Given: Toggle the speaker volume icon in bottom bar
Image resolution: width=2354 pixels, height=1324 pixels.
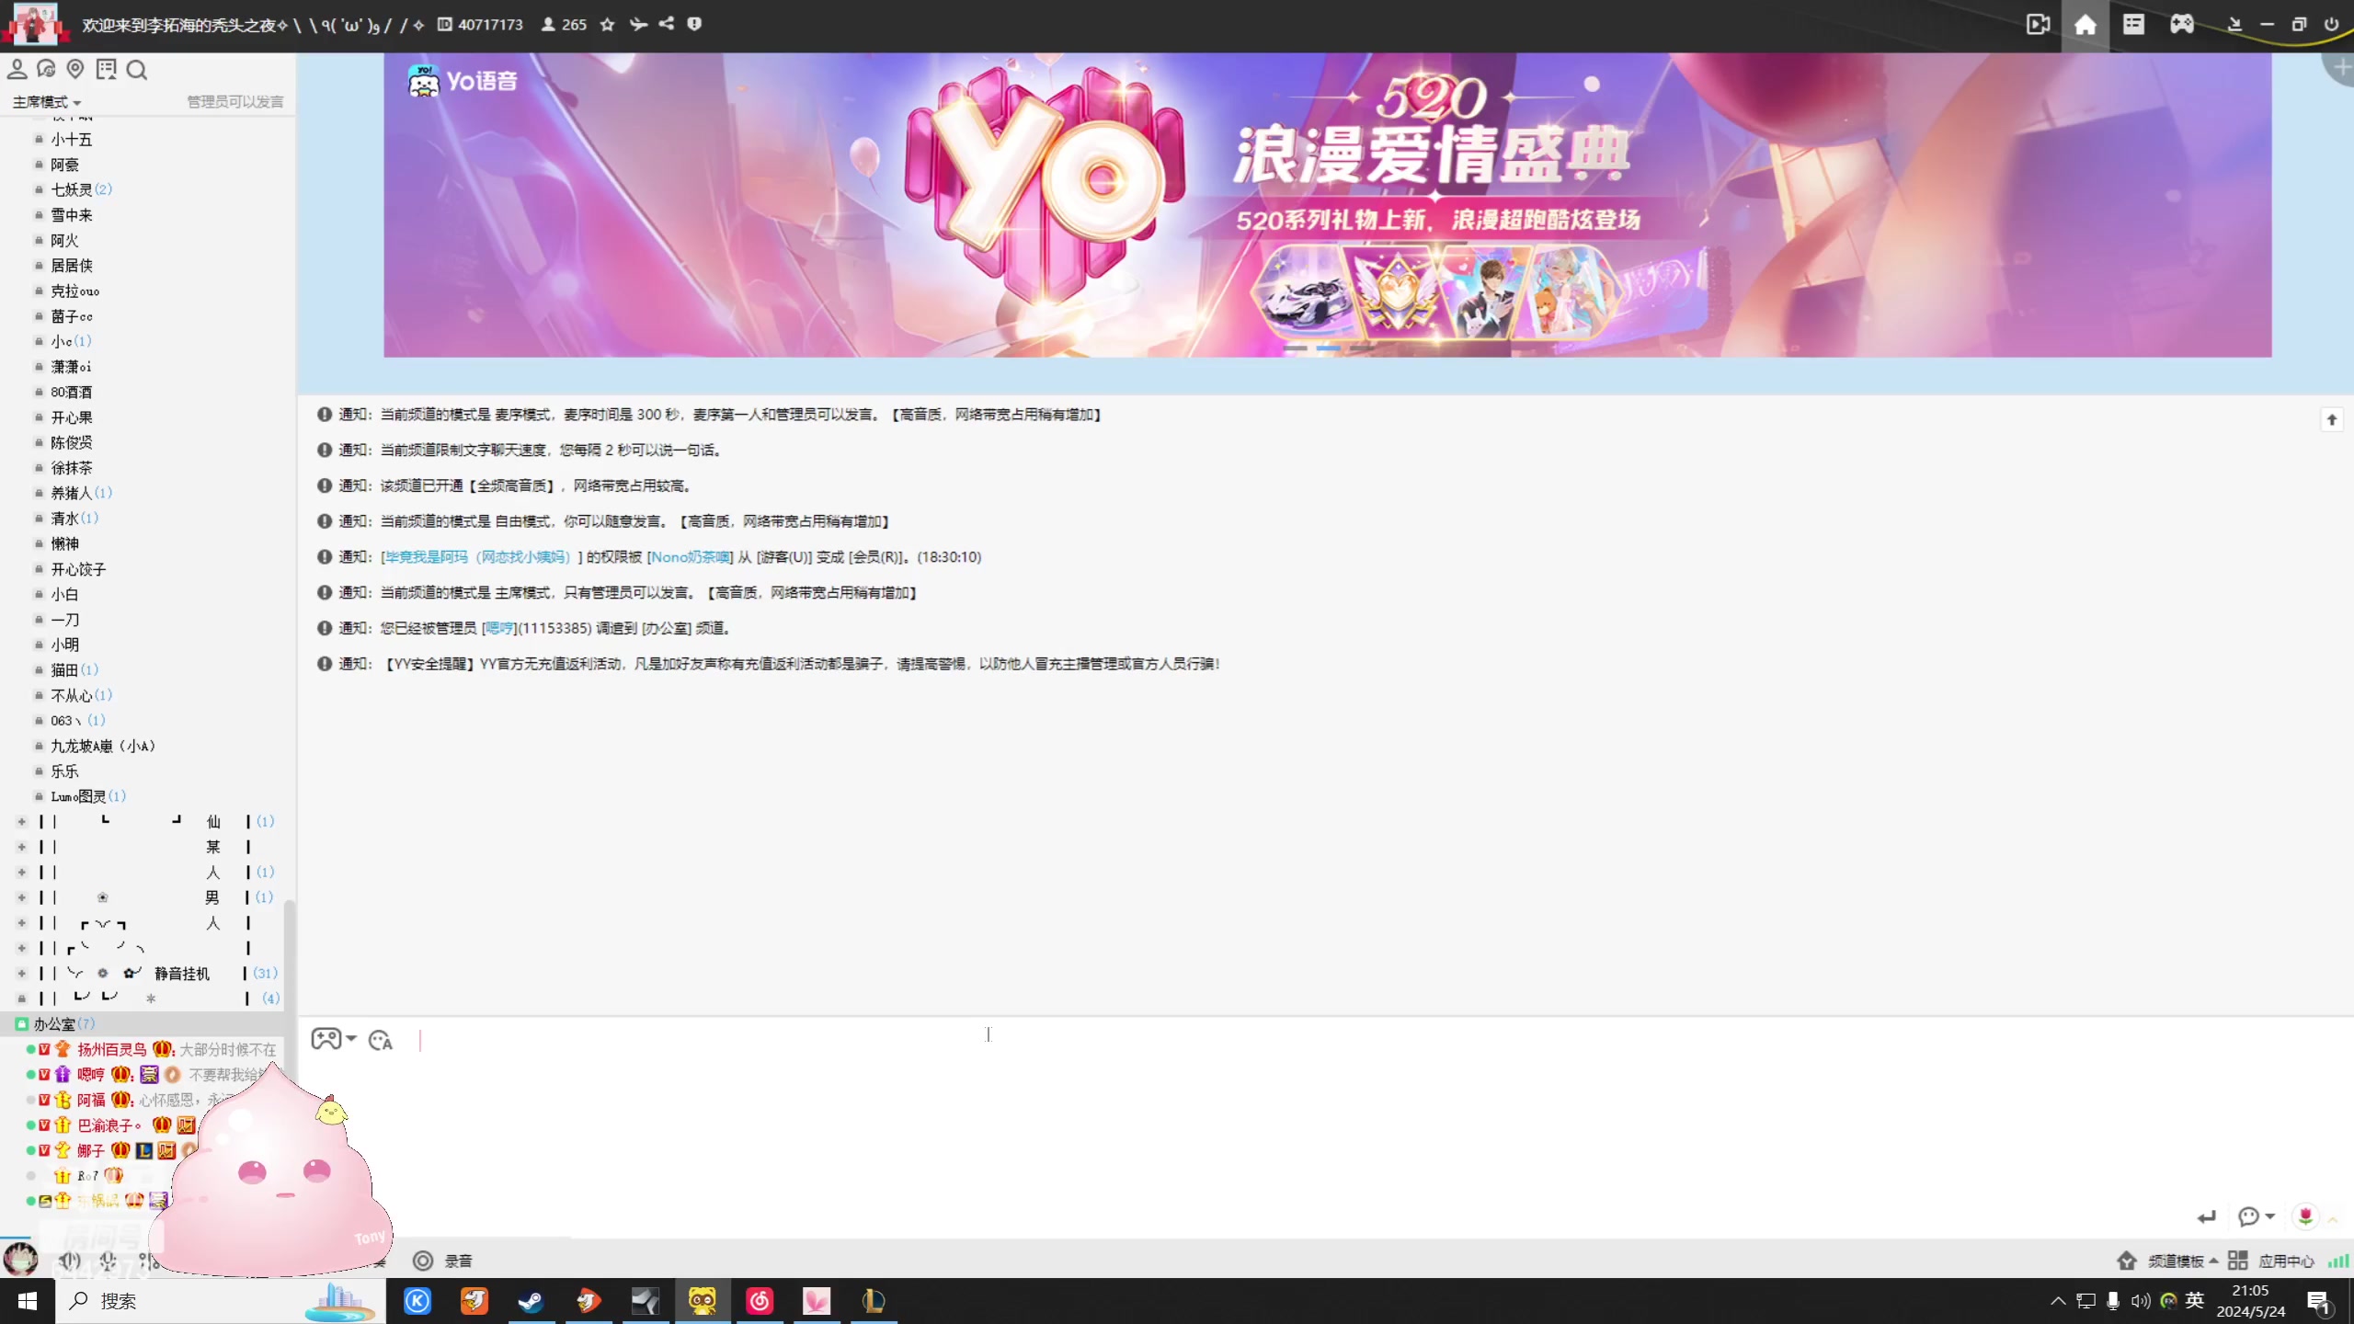Looking at the screenshot, I should click(70, 1261).
